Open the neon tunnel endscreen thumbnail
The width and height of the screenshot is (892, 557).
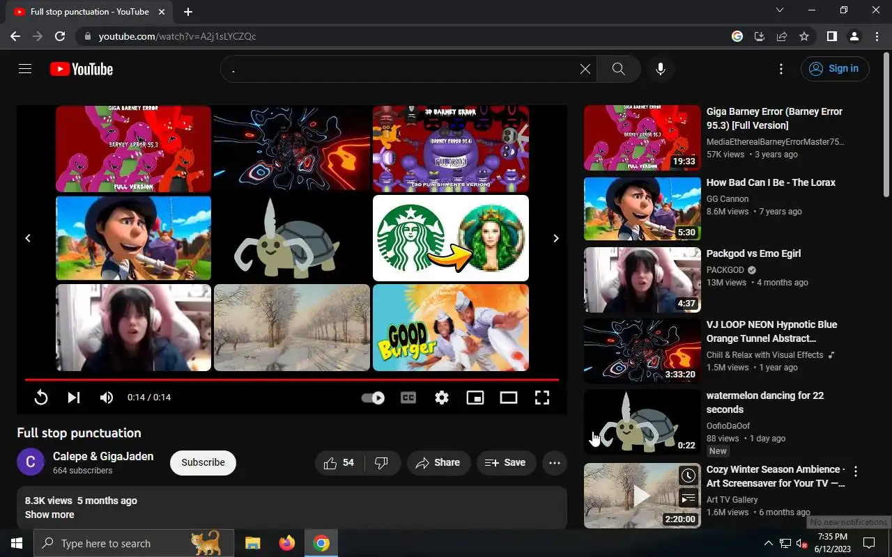(292, 149)
